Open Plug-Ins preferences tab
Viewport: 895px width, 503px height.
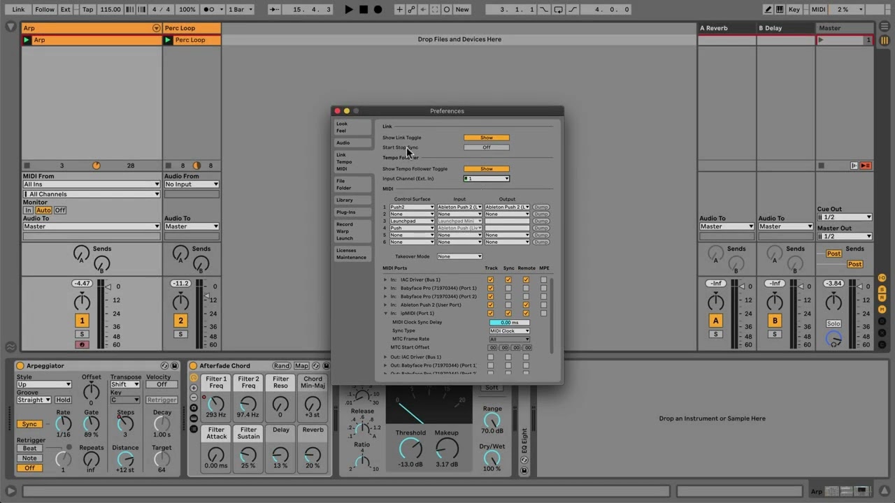pos(351,212)
